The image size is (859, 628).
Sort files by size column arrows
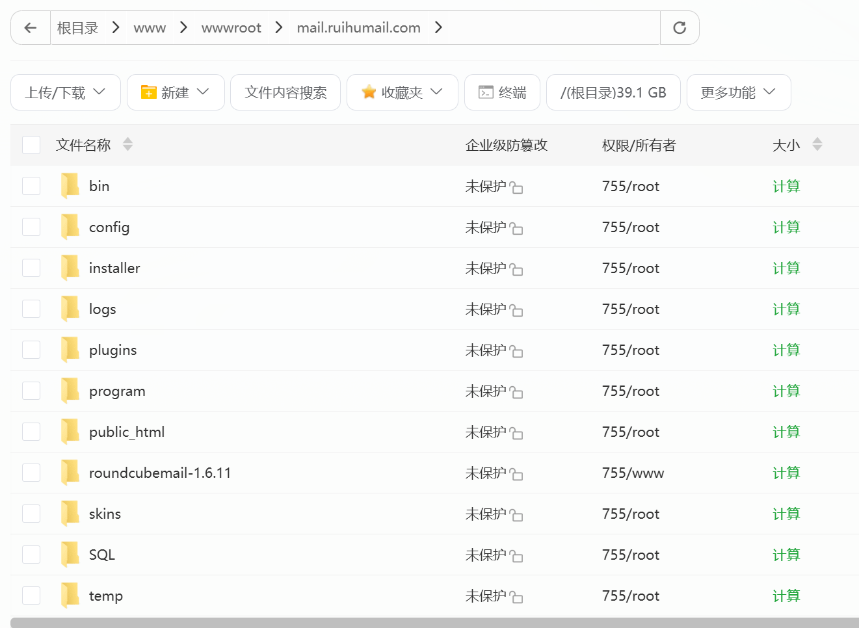tap(817, 144)
